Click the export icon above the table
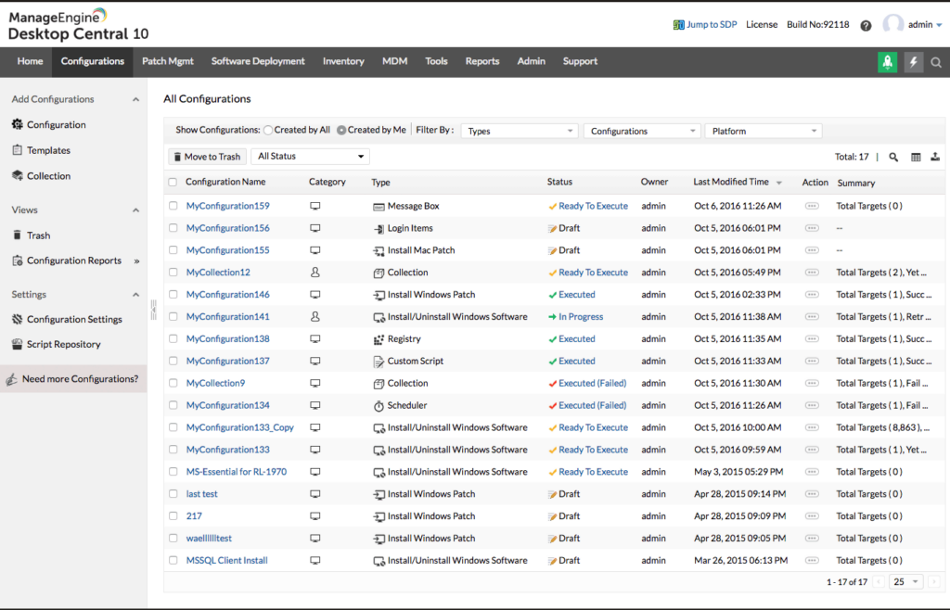This screenshot has height=610, width=950. tap(935, 159)
